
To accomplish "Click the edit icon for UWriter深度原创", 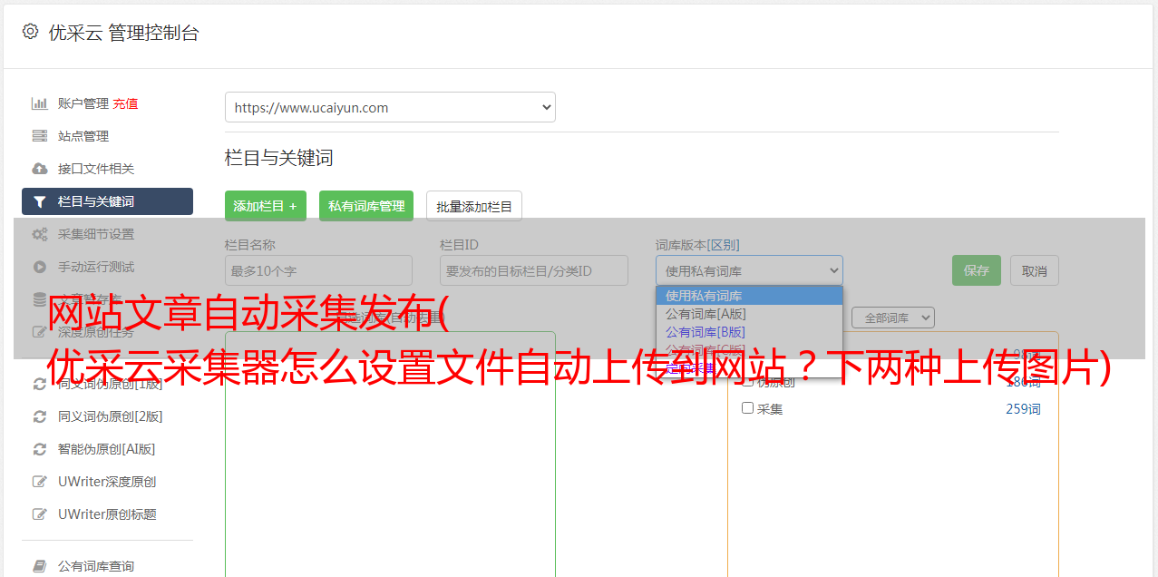I will click(39, 482).
